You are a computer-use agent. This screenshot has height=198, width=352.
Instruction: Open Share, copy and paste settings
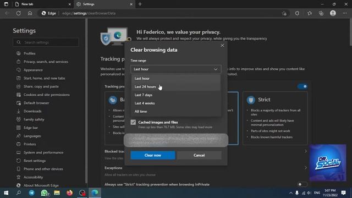[41, 86]
